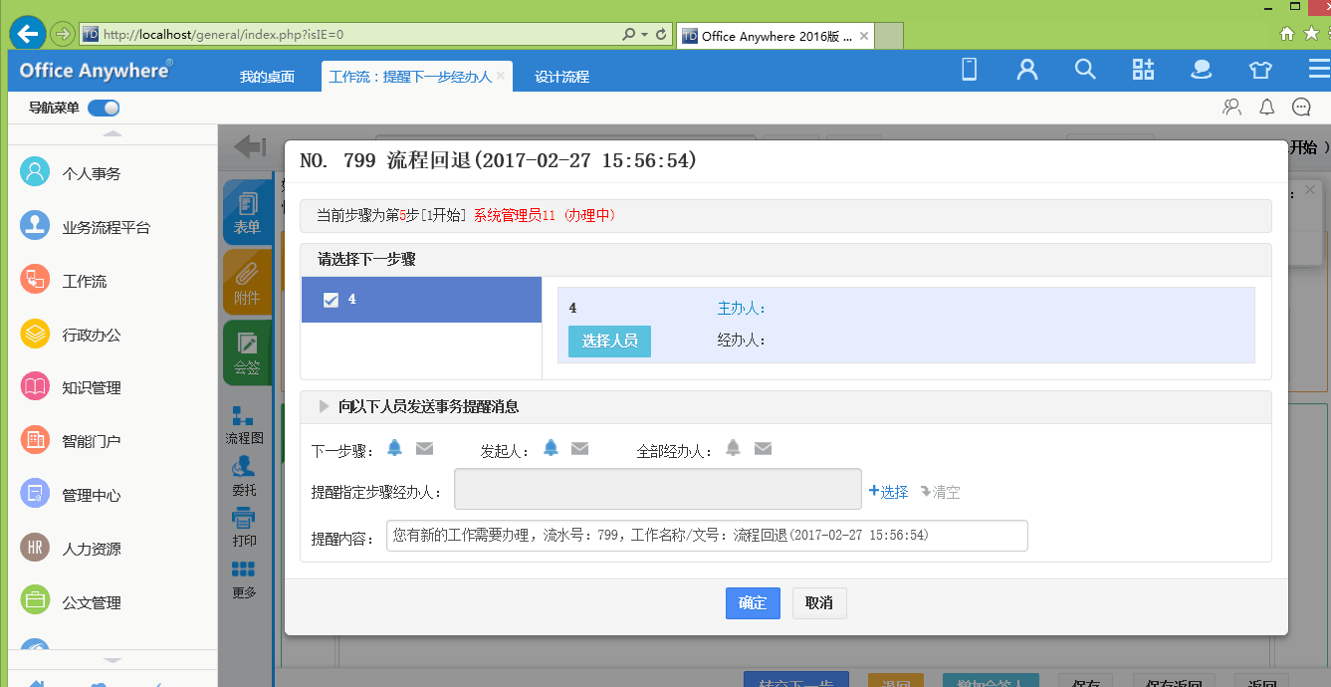Open the user profile icon in header
This screenshot has width=1331, height=687.
point(1026,70)
